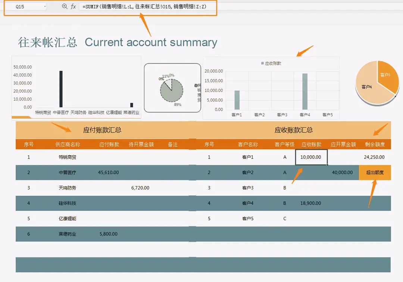Select the 24,250.00 cell under 剩余额度
Viewport: 403px width, 282px height.
click(373, 157)
